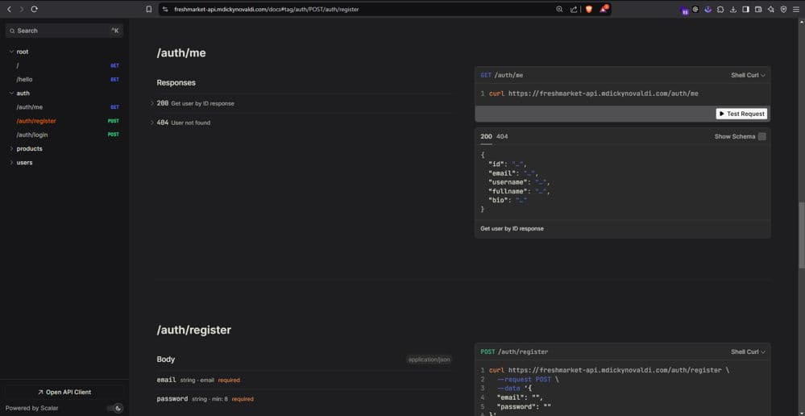The height and width of the screenshot is (416, 805).
Task: Click the "fullname" line in JSON response
Action: point(518,191)
